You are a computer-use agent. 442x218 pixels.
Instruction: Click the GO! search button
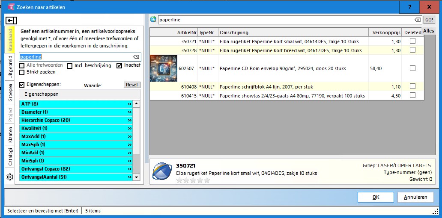point(429,20)
